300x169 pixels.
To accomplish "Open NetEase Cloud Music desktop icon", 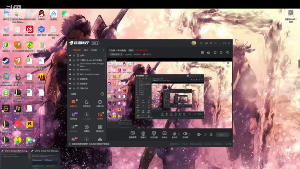I will pos(30,31).
